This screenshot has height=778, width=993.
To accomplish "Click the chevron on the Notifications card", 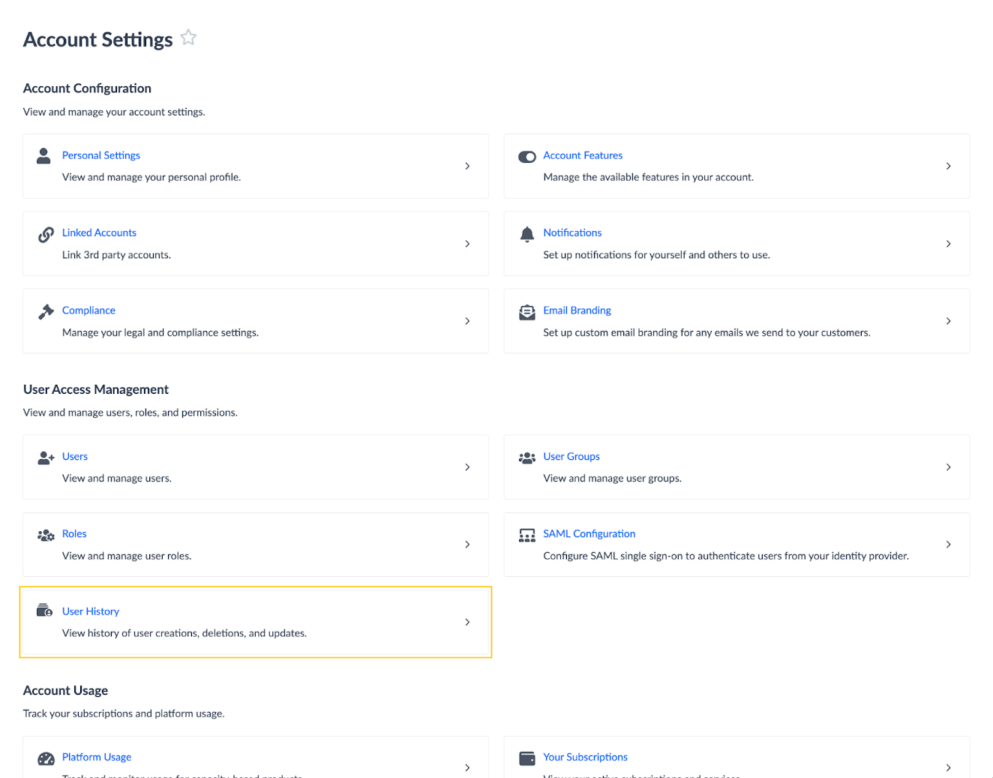I will click(x=949, y=244).
